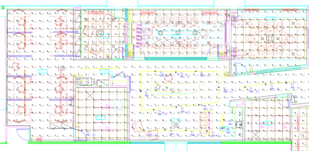Select the black wall bracket symbol by lower-left room

coord(71,103)
